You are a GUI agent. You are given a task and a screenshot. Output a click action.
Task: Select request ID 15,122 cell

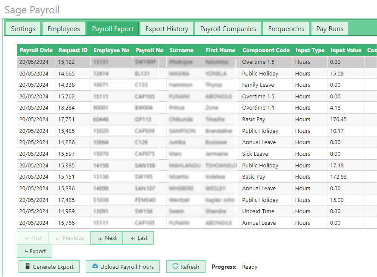pyautogui.click(x=73, y=62)
